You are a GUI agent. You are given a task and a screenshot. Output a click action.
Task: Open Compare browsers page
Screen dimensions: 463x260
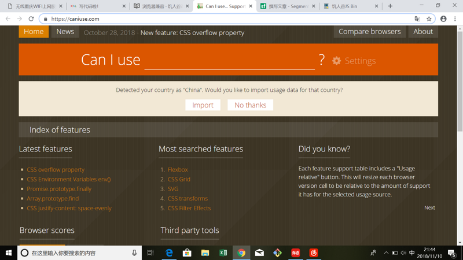pos(370,32)
